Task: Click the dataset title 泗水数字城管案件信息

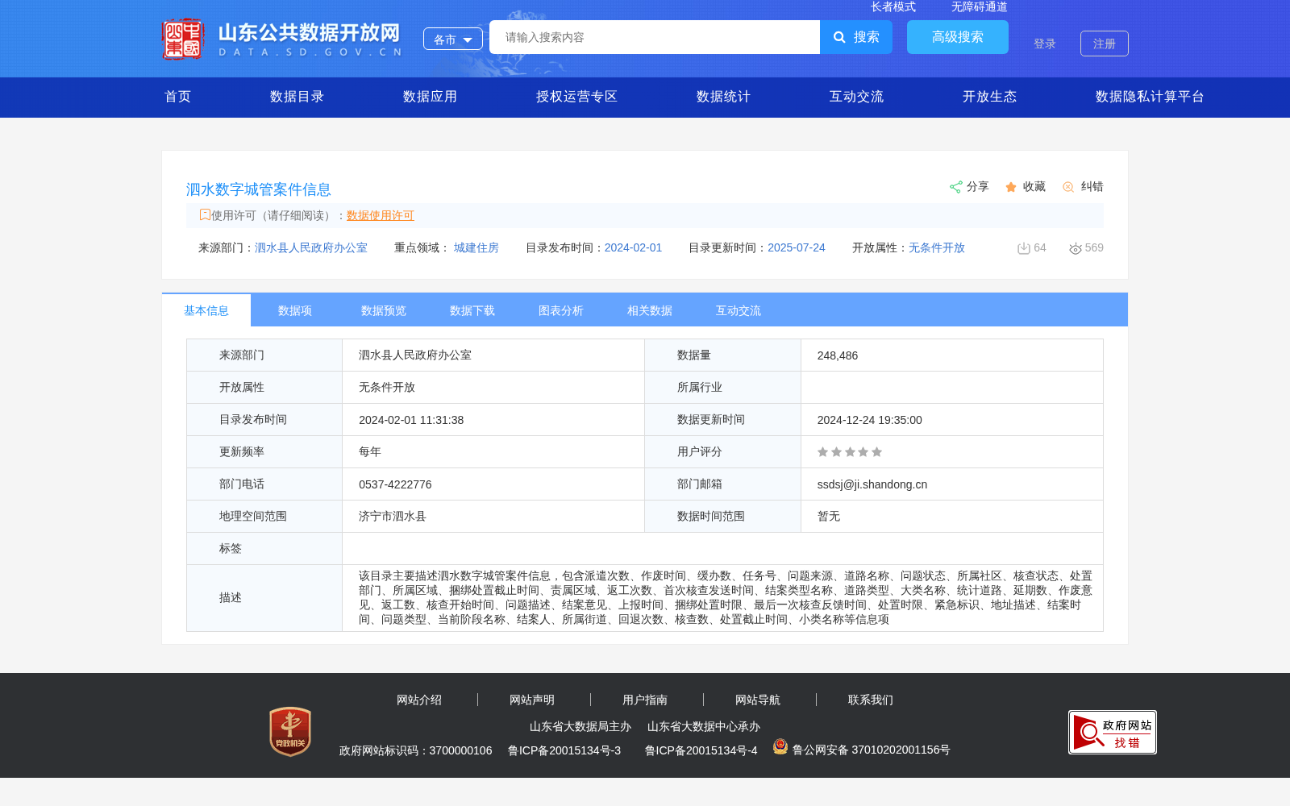Action: pyautogui.click(x=259, y=189)
